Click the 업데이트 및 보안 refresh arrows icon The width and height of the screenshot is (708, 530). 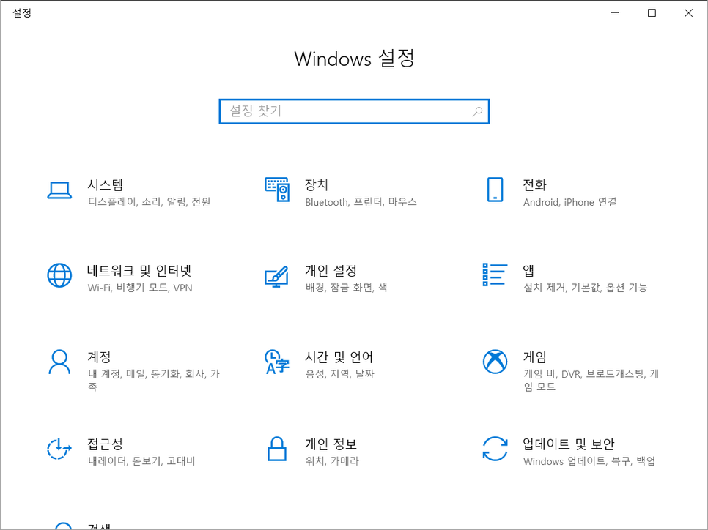pyautogui.click(x=495, y=449)
